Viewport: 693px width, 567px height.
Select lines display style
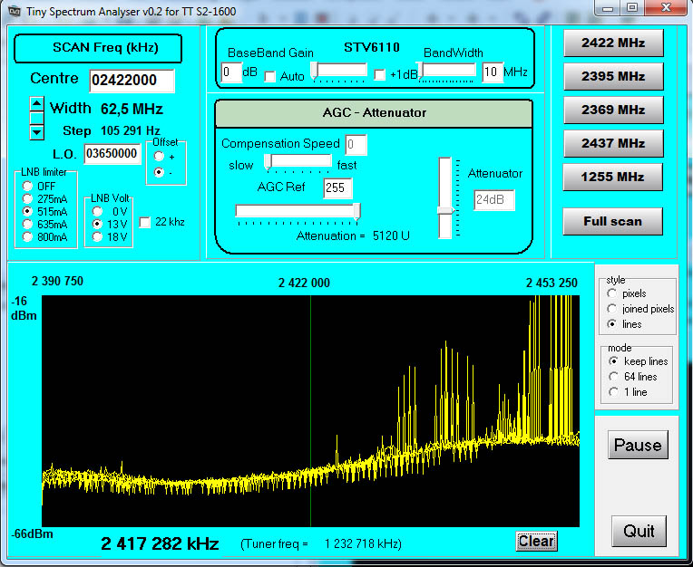point(612,324)
